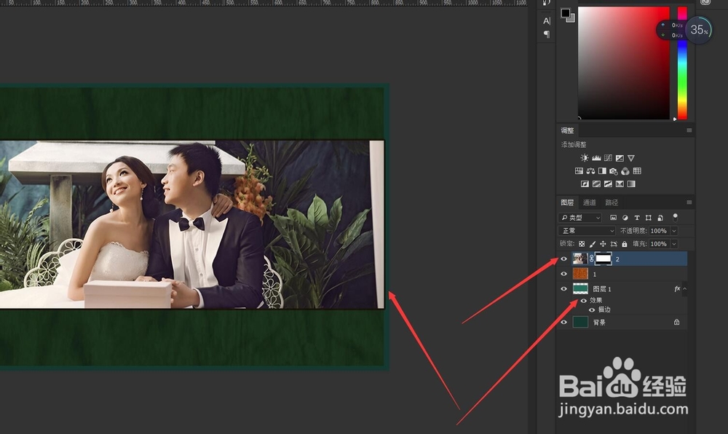Viewport: 728px width, 434px height.
Task: Filter layers by shape layers icon
Action: click(x=649, y=218)
